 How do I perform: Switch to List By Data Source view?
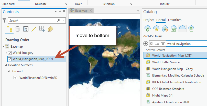click(x=18, y=29)
